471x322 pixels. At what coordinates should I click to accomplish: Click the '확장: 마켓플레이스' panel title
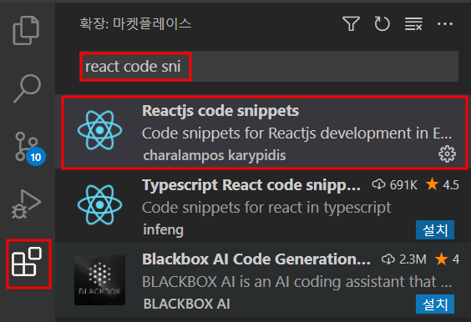[x=135, y=23]
